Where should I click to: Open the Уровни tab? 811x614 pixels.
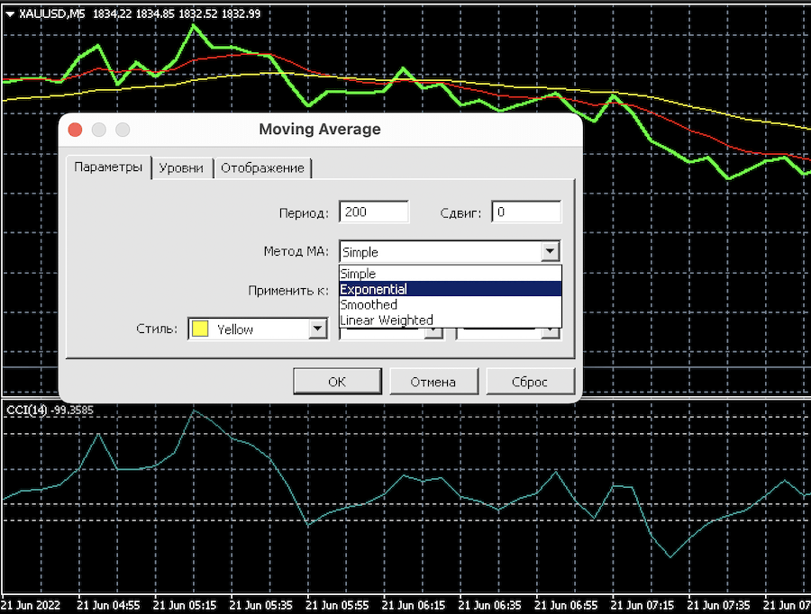pyautogui.click(x=182, y=168)
